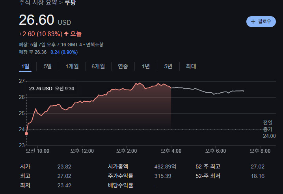Click the 23.76 USD 오전 9:30 tooltip
Image resolution: width=283 pixels, height=194 pixels.
52,89
